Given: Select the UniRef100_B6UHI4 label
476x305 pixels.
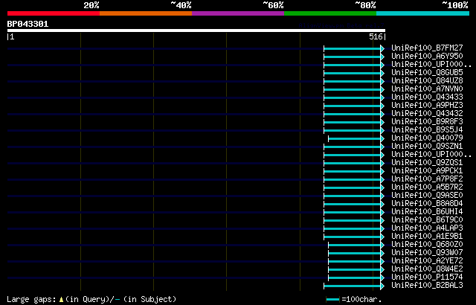Looking at the screenshot, I should pyautogui.click(x=427, y=212).
